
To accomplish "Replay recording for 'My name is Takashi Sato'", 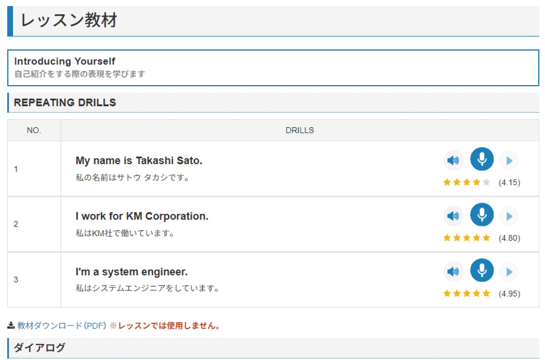I will pyautogui.click(x=509, y=160).
